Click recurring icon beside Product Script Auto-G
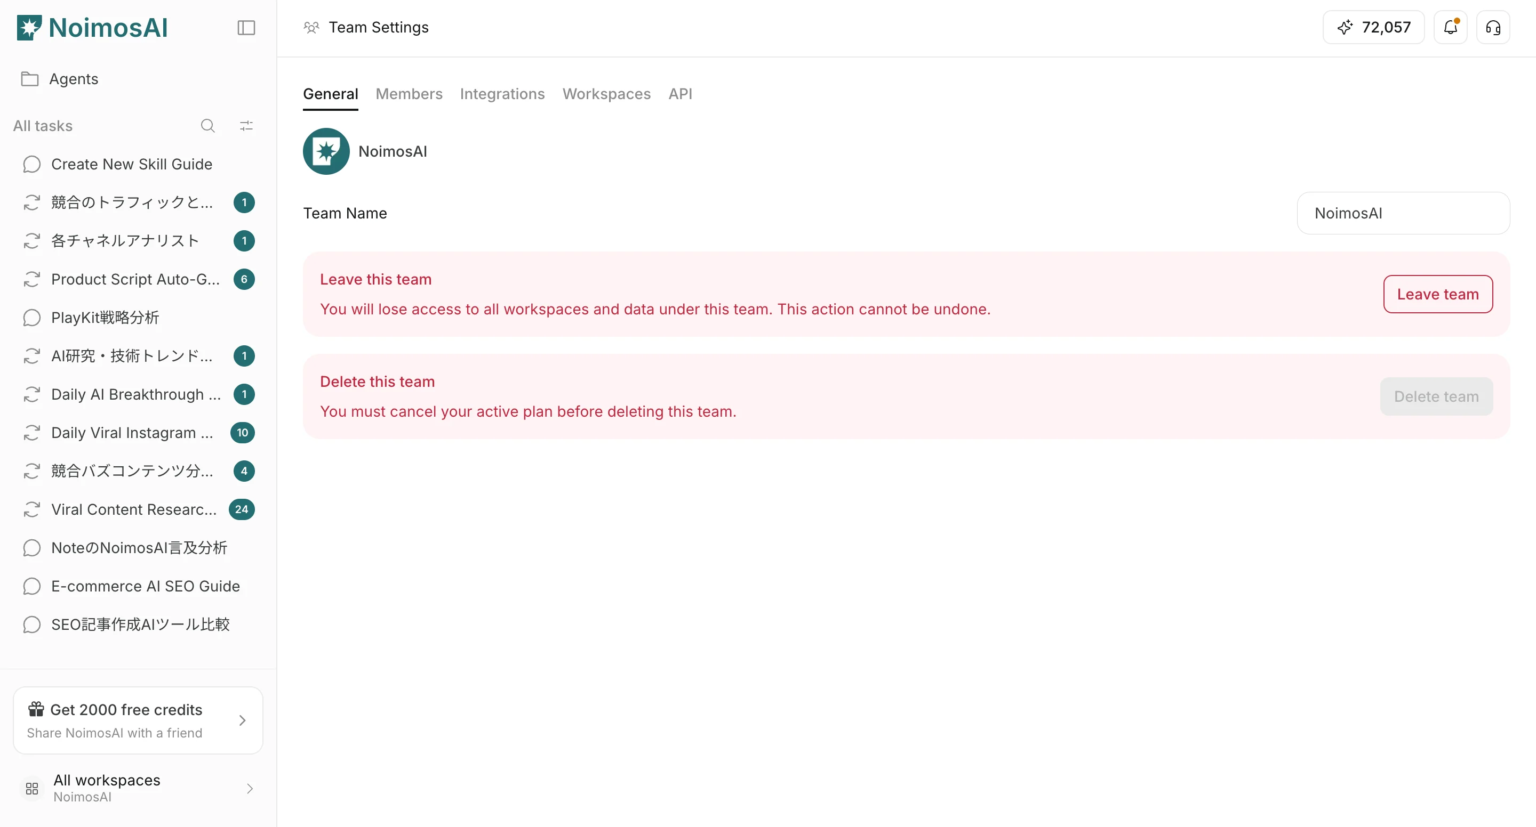Screen dimensions: 1536x827 click(x=31, y=279)
